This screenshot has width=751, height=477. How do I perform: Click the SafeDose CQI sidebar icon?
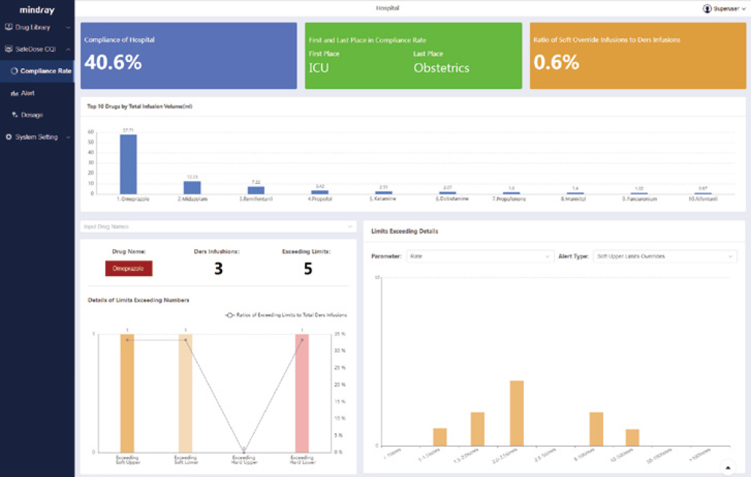9,49
